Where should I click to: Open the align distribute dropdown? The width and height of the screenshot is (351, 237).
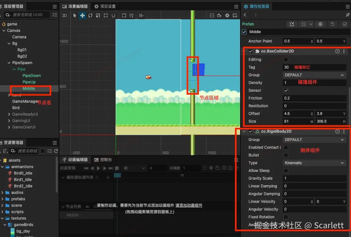pos(142,15)
